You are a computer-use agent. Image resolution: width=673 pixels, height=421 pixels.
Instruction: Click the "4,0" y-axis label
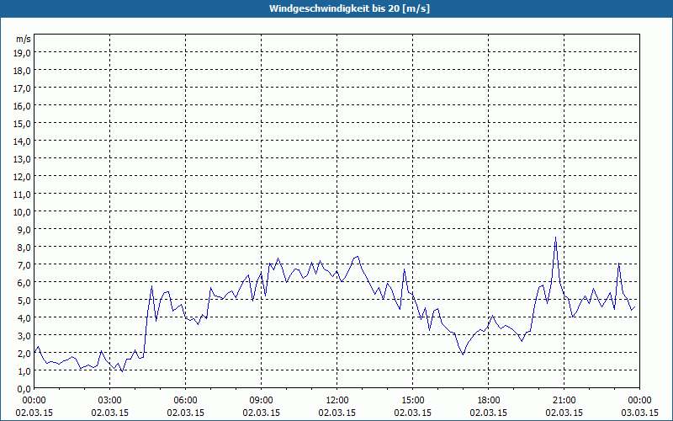pos(24,318)
